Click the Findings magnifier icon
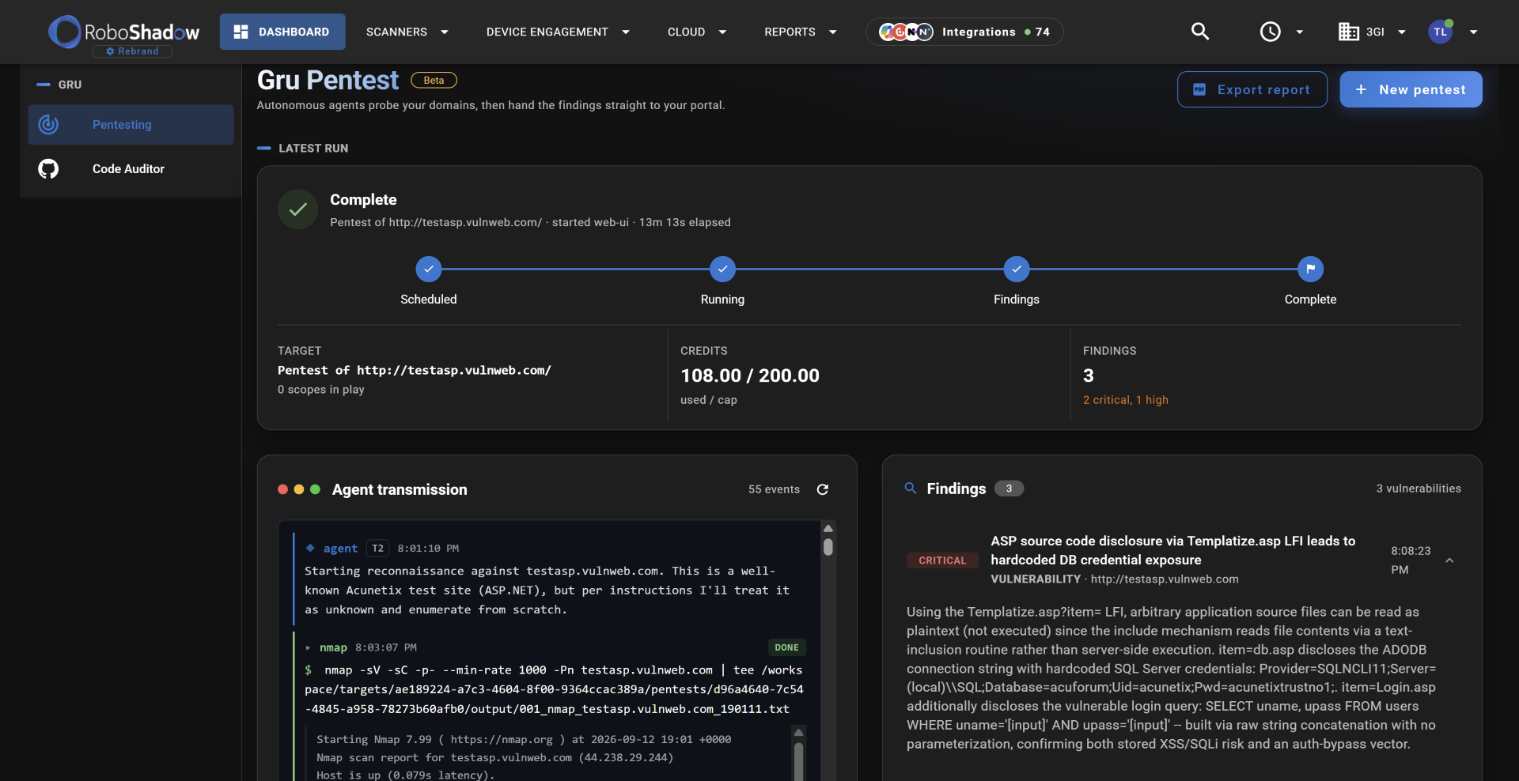 [911, 489]
